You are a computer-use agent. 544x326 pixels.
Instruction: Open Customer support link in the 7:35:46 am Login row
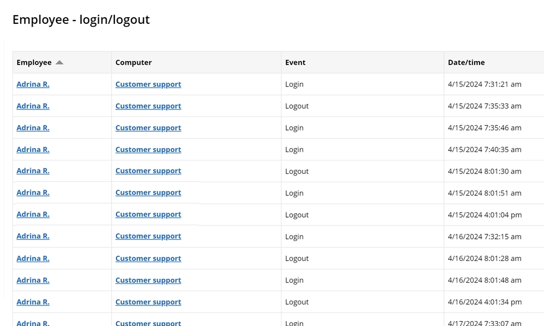[x=148, y=127]
